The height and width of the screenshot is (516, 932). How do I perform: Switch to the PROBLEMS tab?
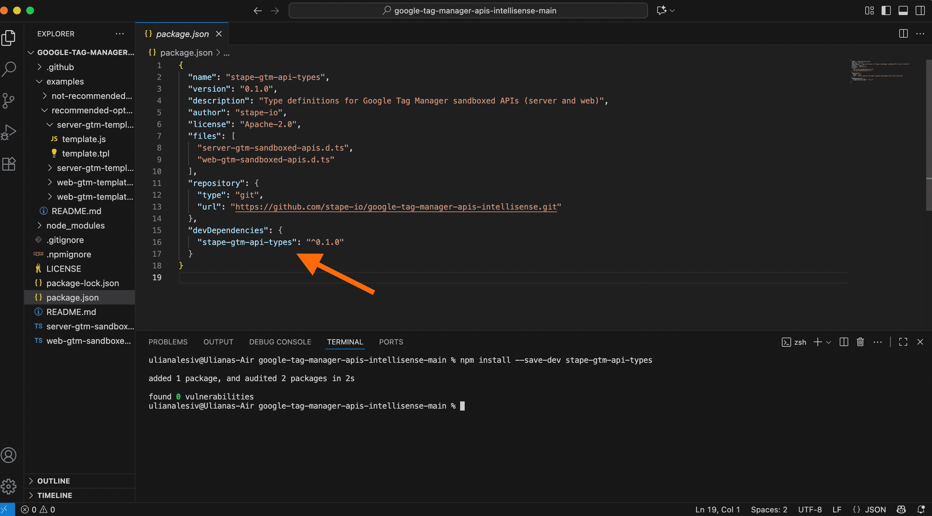[168, 342]
